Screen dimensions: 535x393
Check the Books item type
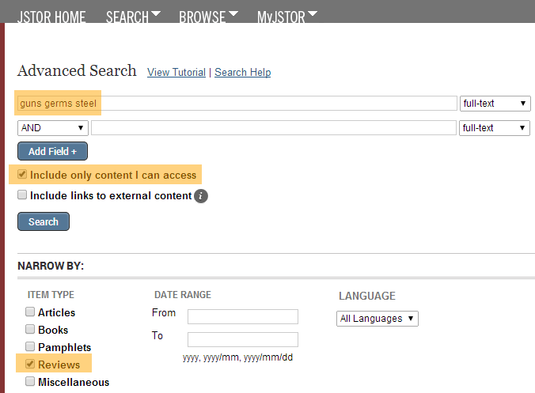tap(30, 329)
